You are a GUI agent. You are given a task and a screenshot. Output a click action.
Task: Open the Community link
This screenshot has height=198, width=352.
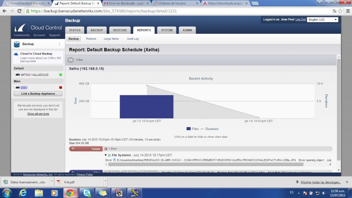point(22,35)
